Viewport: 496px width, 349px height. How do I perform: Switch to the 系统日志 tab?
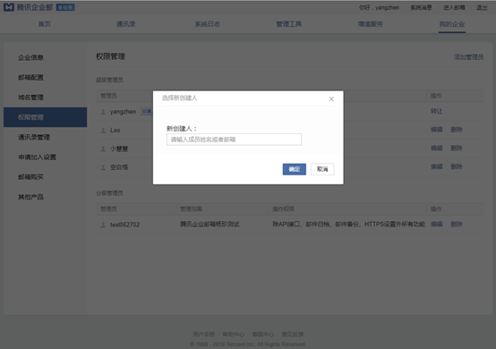[x=207, y=24]
